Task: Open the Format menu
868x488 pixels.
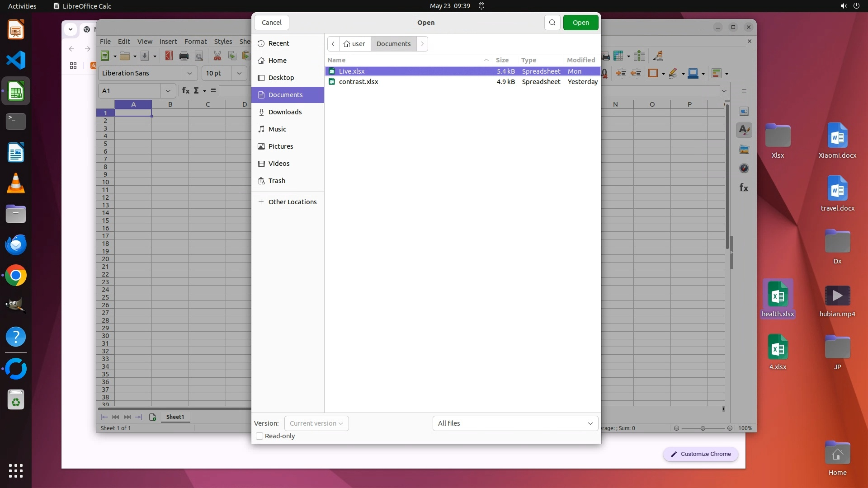Action: [195, 42]
